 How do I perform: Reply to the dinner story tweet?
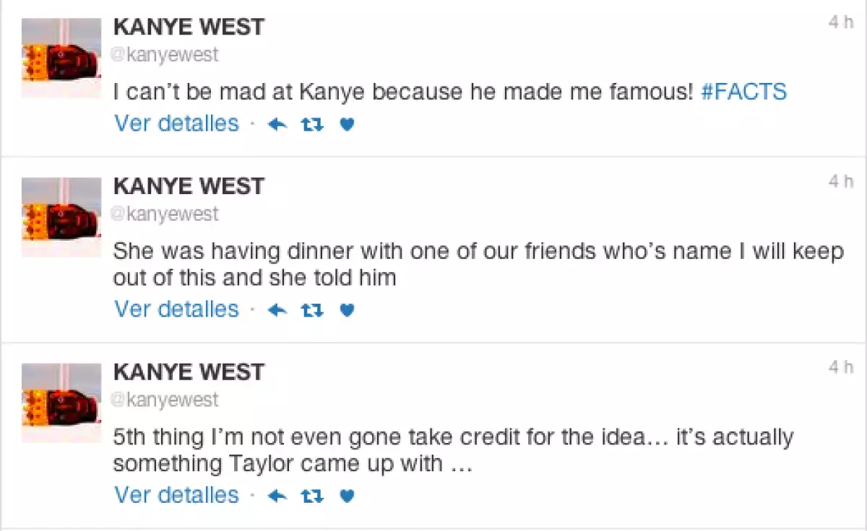(x=276, y=309)
